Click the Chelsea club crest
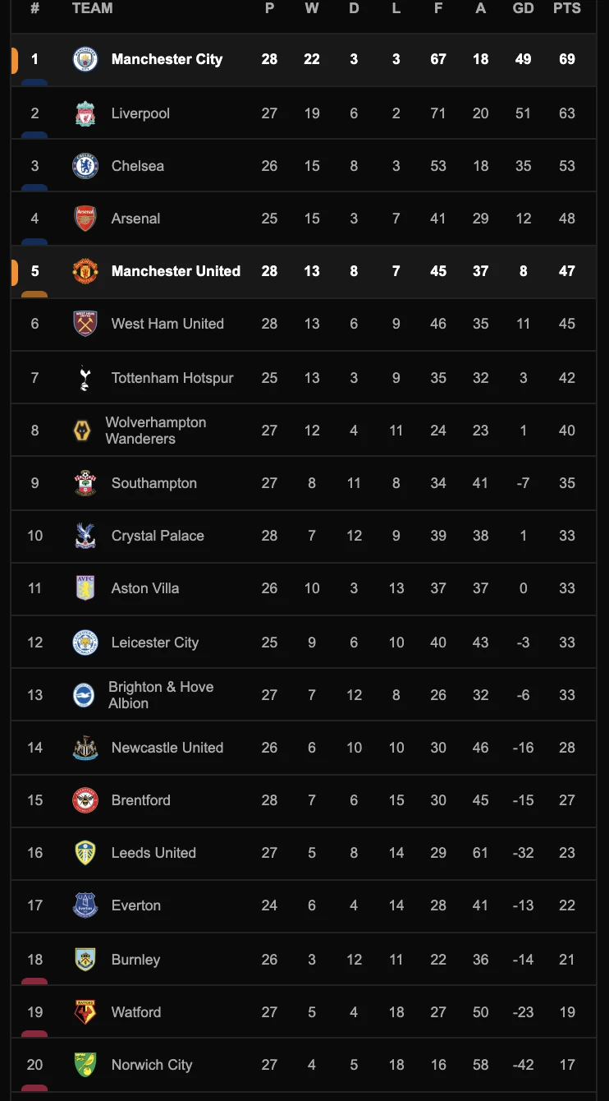This screenshot has height=1101, width=609. click(85, 166)
